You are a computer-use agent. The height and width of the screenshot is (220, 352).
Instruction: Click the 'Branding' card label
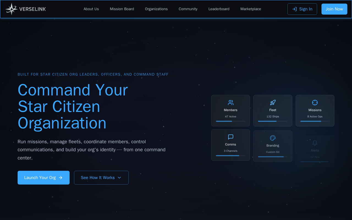(273, 145)
